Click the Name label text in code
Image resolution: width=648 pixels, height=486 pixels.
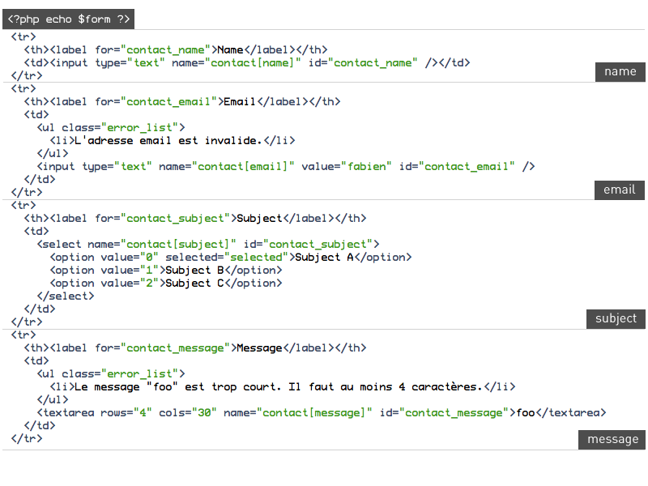[x=230, y=49]
